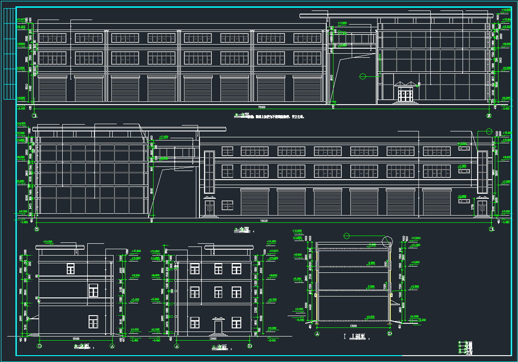This screenshot has width=518, height=362.
Task: Select the tall narrow window left of second elevation
Action: 209,172
